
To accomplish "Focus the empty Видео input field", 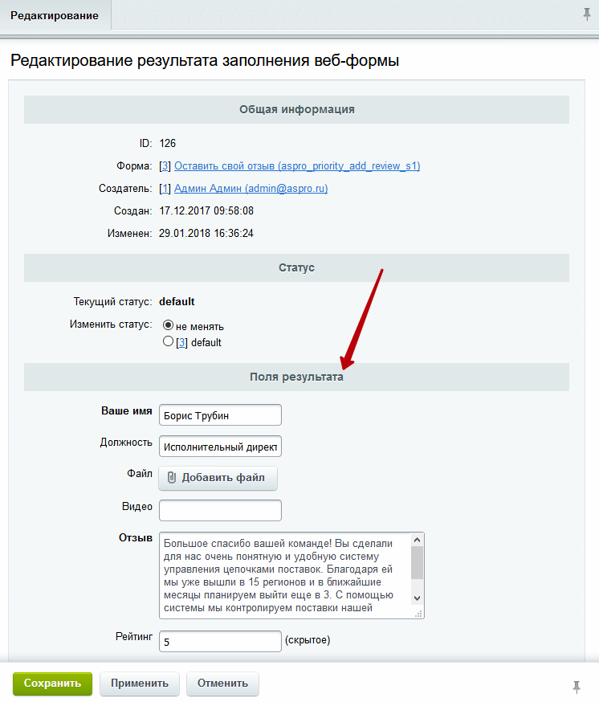I will coord(220,510).
